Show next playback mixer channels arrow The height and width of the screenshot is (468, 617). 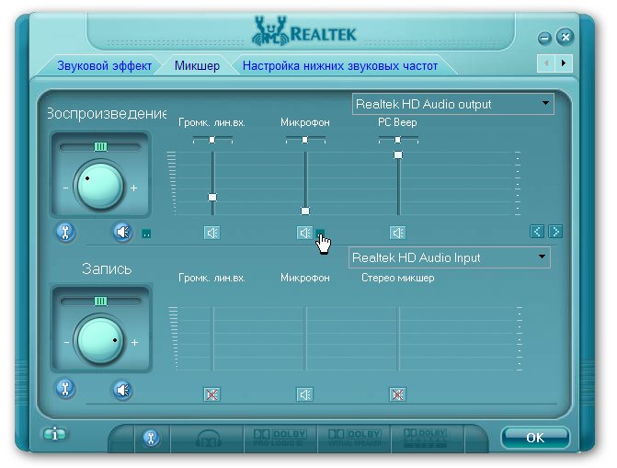555,232
